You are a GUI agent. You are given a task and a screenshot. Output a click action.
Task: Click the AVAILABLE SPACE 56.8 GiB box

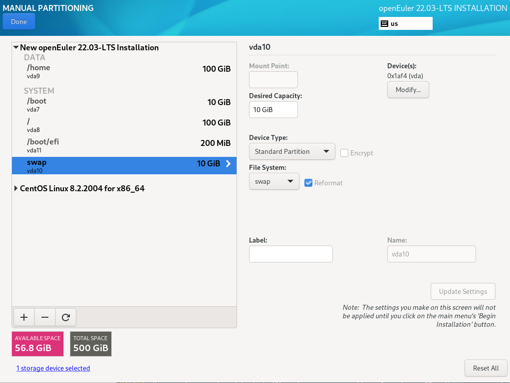[38, 344]
